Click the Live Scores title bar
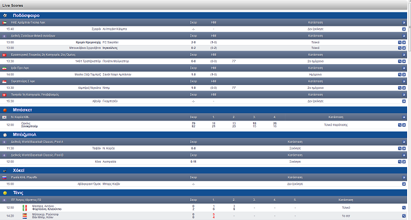The image size is (411, 220). pyautogui.click(x=203, y=5)
